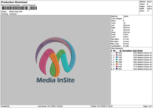Click the pink swatch for code 1110
This screenshot has height=108, width=153.
[117, 66]
